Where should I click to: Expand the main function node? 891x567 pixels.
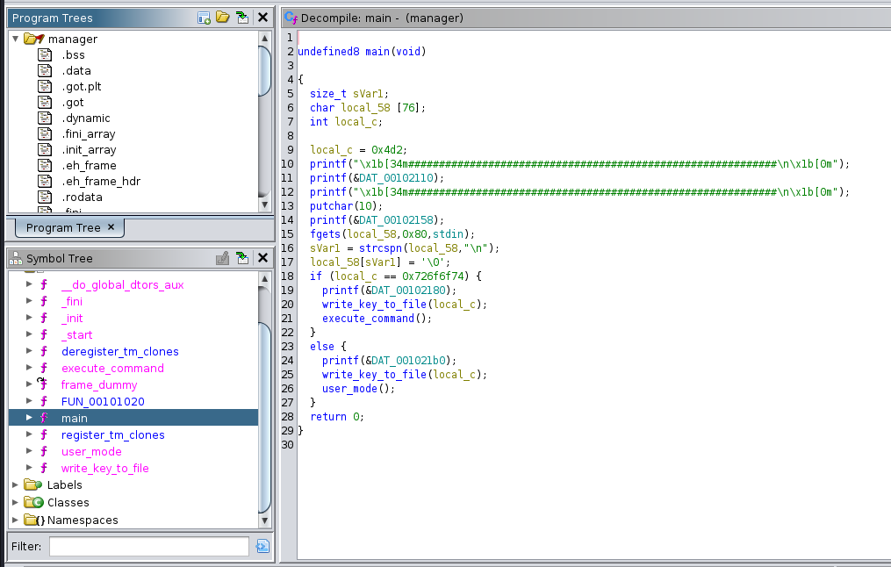pos(29,418)
